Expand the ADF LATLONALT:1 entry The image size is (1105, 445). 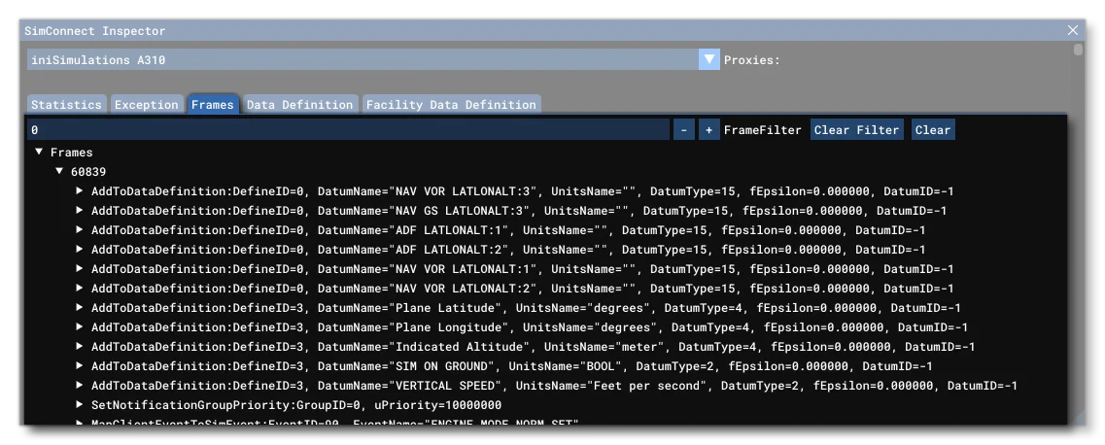coord(81,230)
